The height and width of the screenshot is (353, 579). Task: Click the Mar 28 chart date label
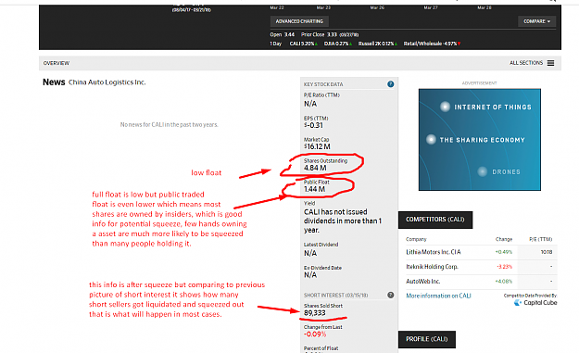pyautogui.click(x=485, y=7)
